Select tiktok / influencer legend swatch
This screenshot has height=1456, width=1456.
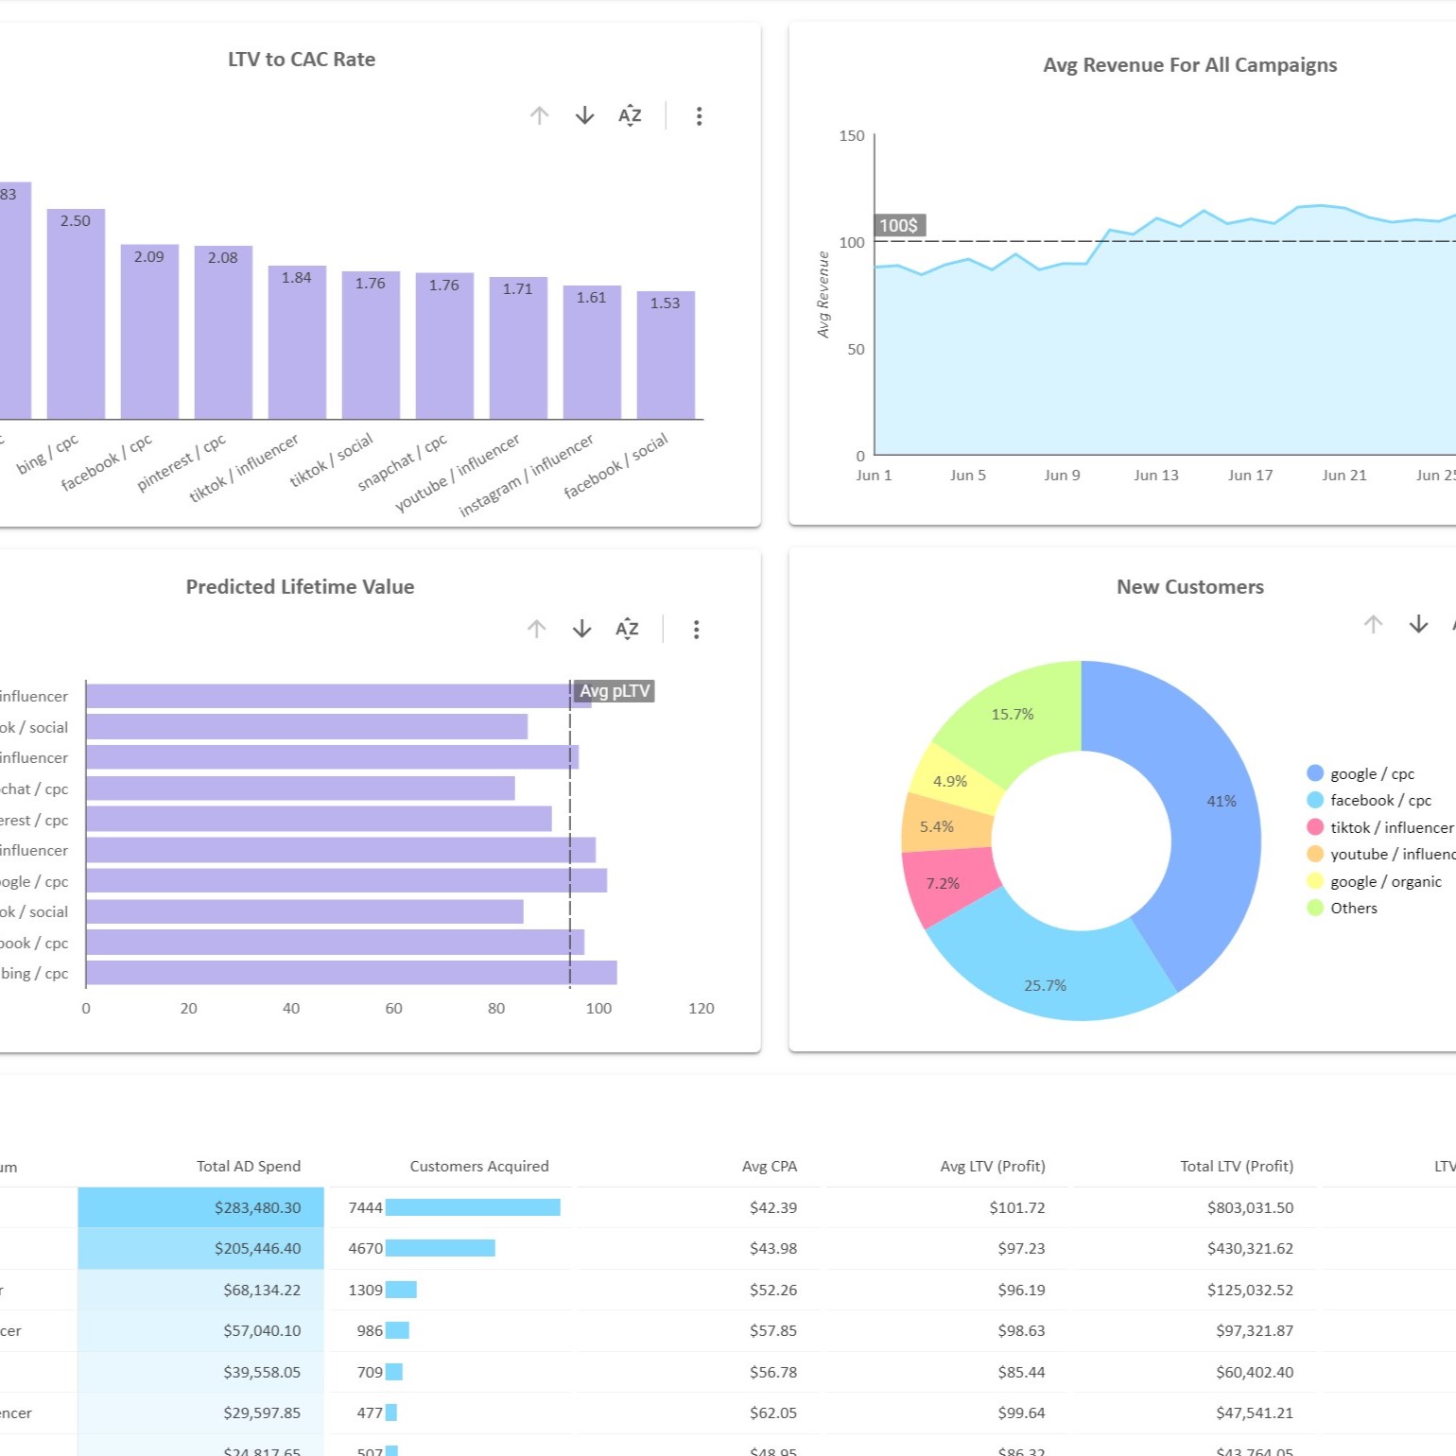pyautogui.click(x=1314, y=827)
